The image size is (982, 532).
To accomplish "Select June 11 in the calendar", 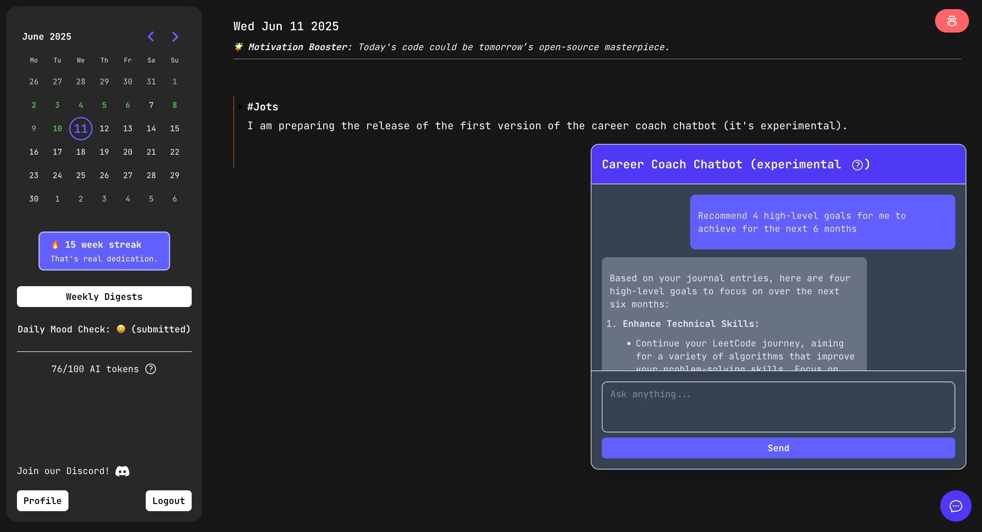I will 81,129.
